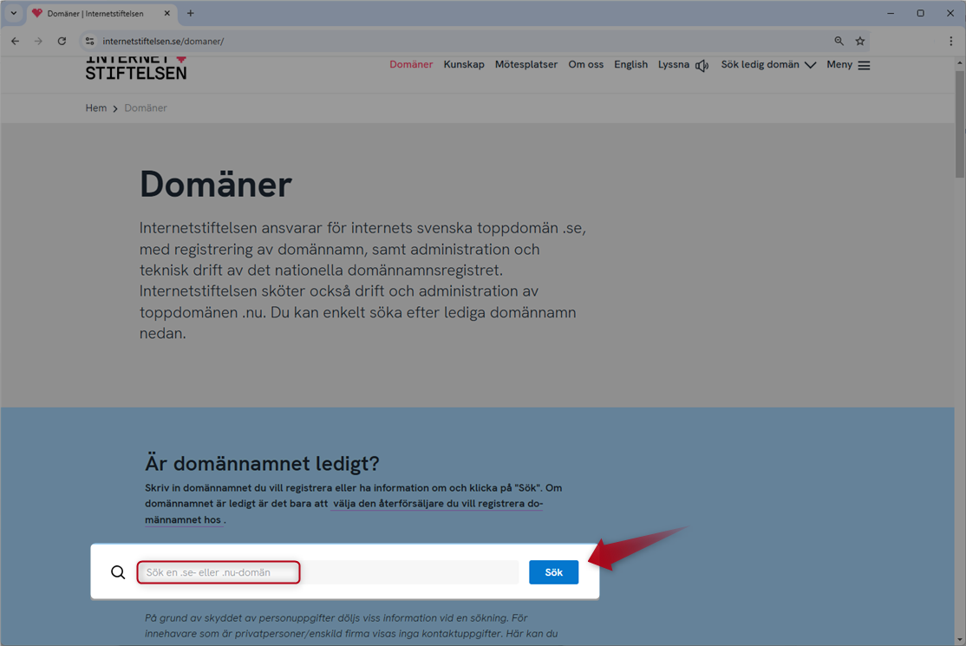Go back using the browser back arrow
Image resolution: width=966 pixels, height=646 pixels.
click(x=15, y=40)
